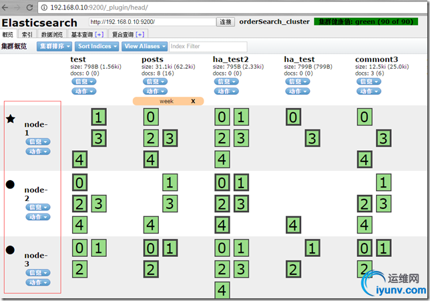Viewport: 430px width, 301px height.
Task: Open the 复合查询 compound query tab
Action: 123,34
